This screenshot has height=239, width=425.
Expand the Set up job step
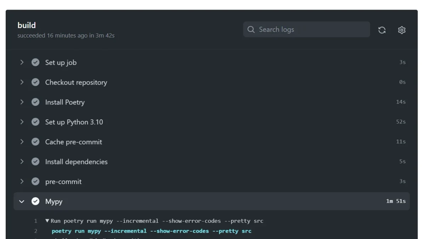[22, 62]
